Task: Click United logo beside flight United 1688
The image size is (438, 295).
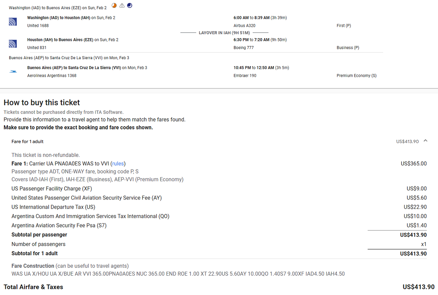Action: coord(13,21)
